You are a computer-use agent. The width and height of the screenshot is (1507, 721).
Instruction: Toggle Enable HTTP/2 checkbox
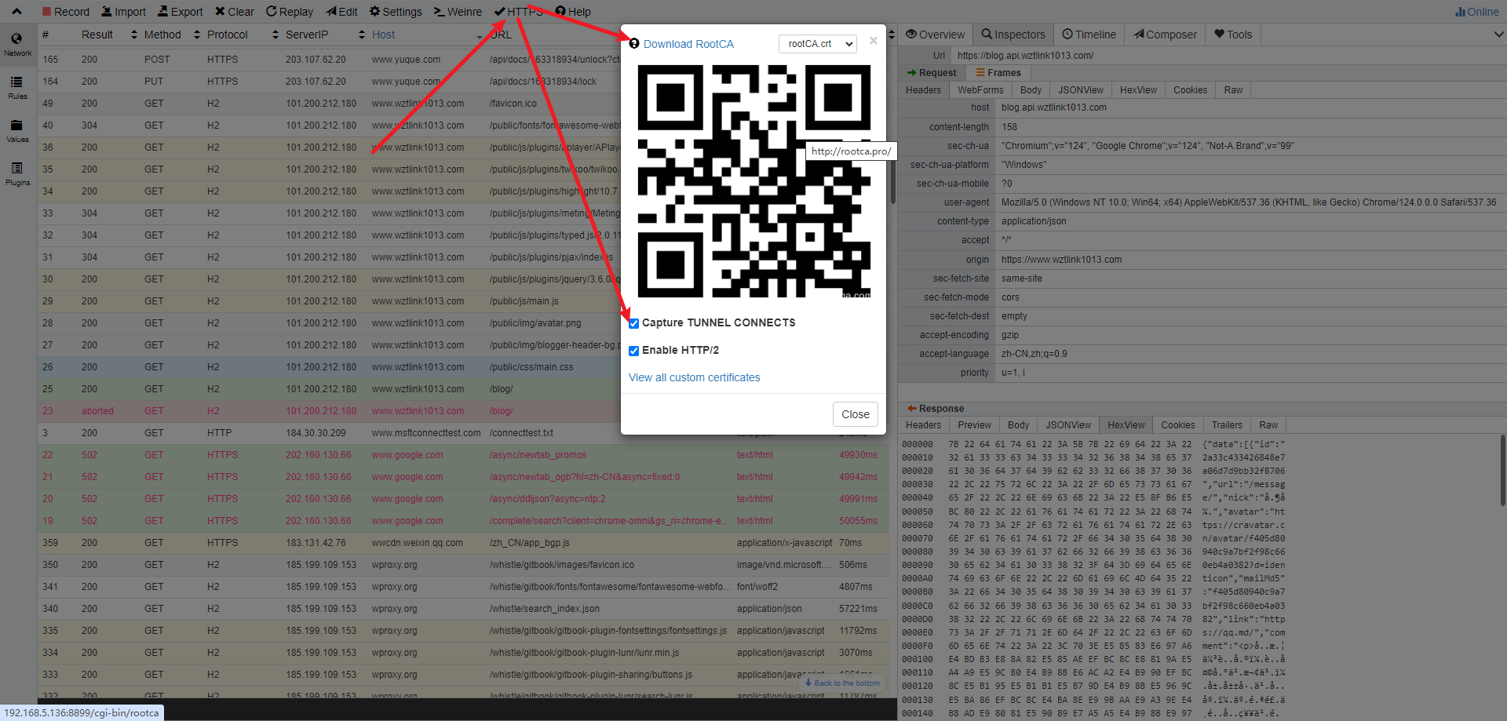tap(633, 351)
